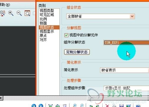Click the printer icon in bottom toolbar
The height and width of the screenshot is (107, 149).
coord(114,106)
